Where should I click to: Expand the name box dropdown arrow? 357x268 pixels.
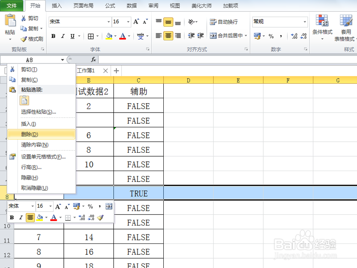point(62,60)
